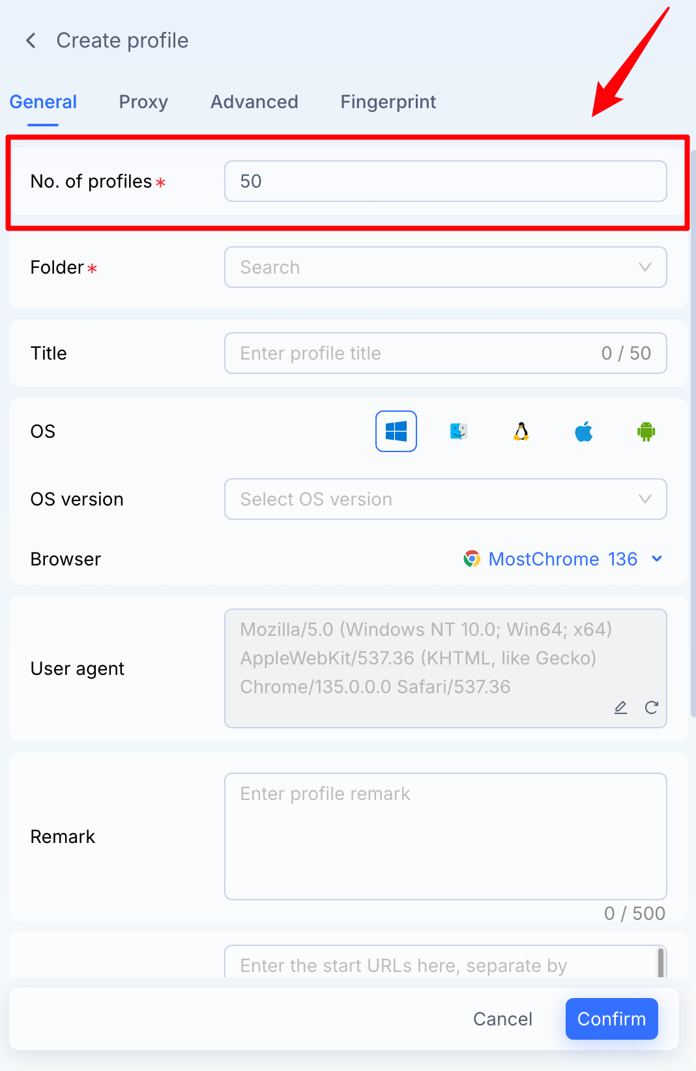This screenshot has width=696, height=1071.
Task: Click into the profile remark textarea
Action: click(x=446, y=836)
